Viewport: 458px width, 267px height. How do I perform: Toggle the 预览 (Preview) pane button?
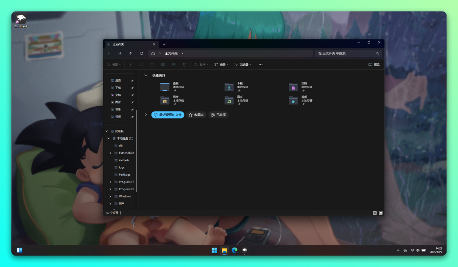click(x=374, y=65)
